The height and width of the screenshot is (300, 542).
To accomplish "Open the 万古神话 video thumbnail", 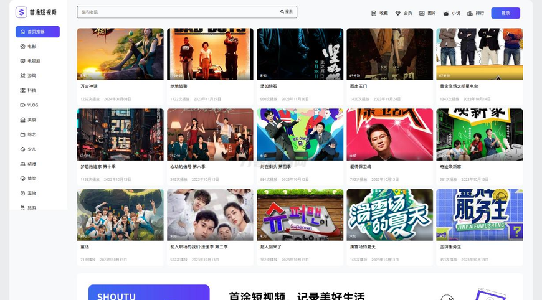I will point(120,54).
